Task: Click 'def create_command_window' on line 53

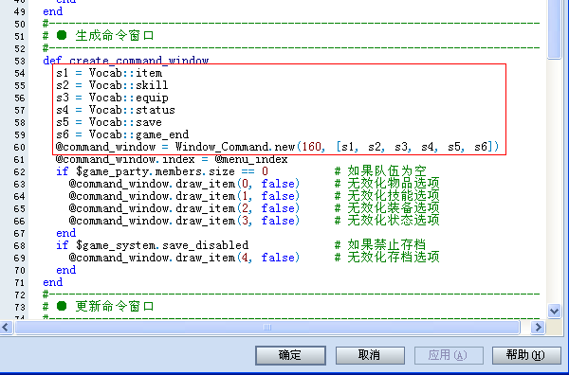Action: pyautogui.click(x=125, y=61)
